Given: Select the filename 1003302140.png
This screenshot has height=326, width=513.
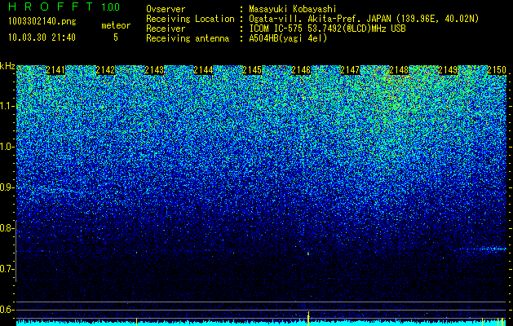Looking at the screenshot, I should coord(42,22).
